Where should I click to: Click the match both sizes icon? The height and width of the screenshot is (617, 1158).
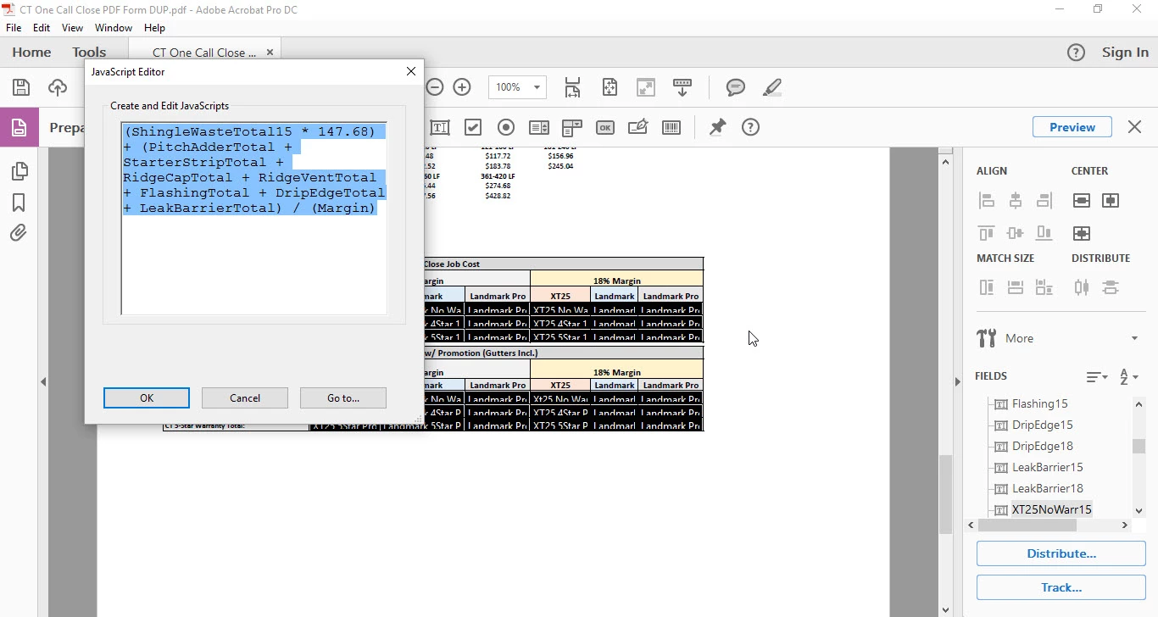1044,287
